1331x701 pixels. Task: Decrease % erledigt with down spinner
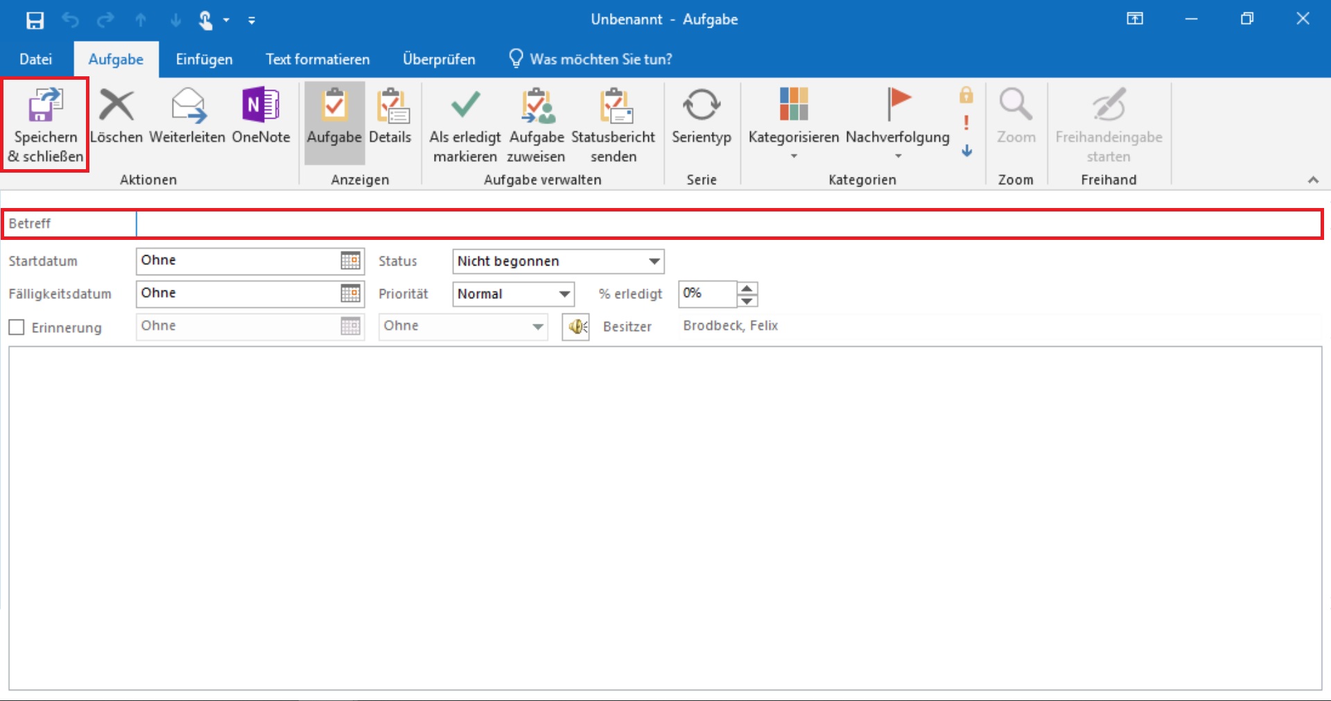[747, 300]
